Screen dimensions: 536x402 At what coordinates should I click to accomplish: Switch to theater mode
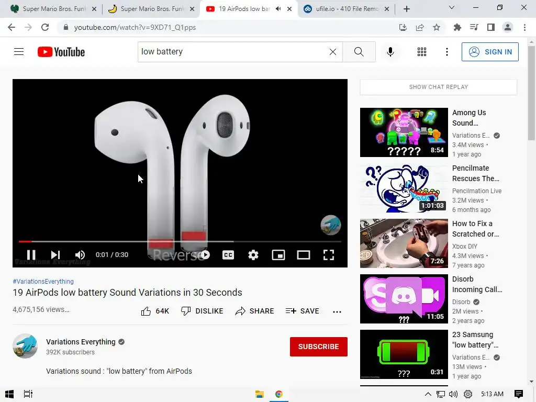pos(304,255)
